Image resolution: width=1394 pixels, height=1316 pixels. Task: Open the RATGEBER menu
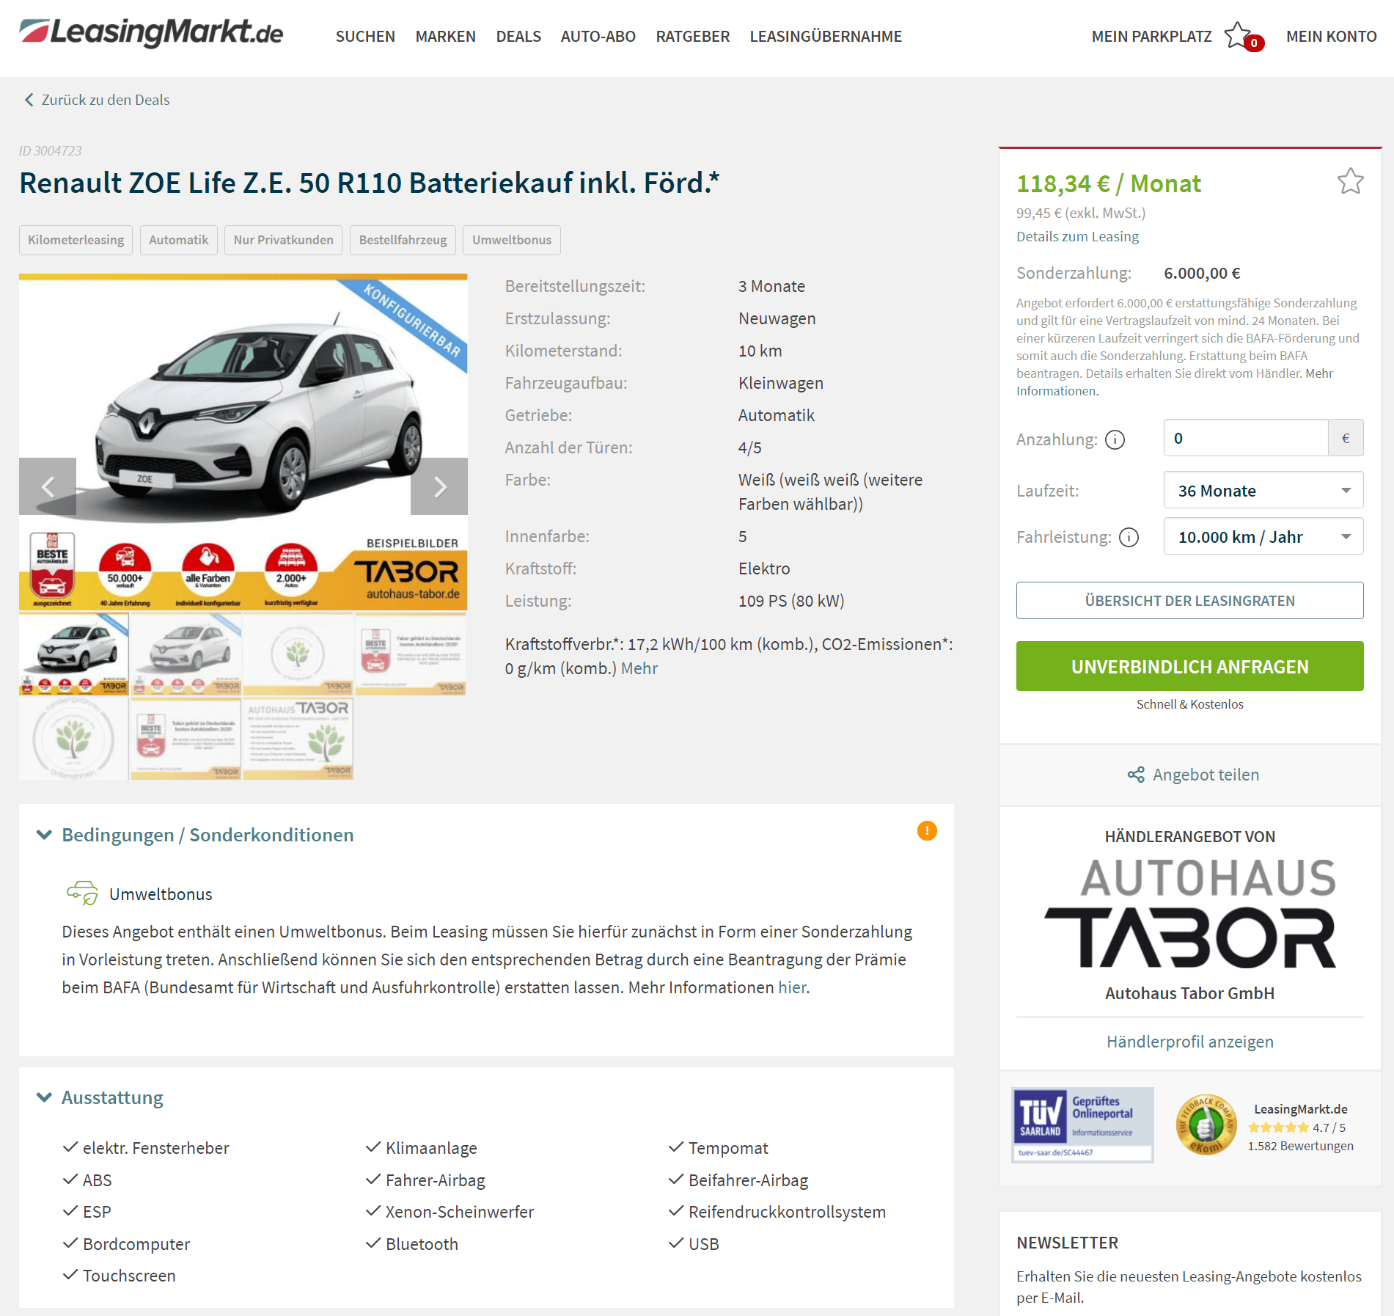692,37
